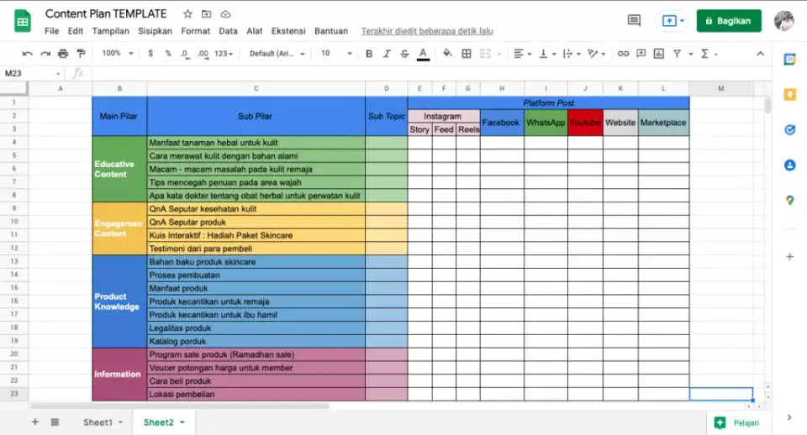807x435 pixels.
Task: Print the spreadsheet using printer icon
Action: pyautogui.click(x=63, y=54)
